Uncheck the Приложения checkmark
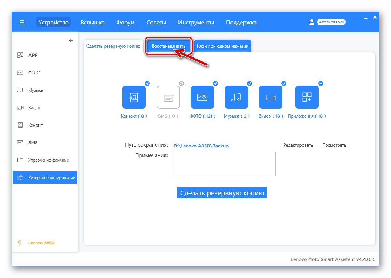 (321, 83)
